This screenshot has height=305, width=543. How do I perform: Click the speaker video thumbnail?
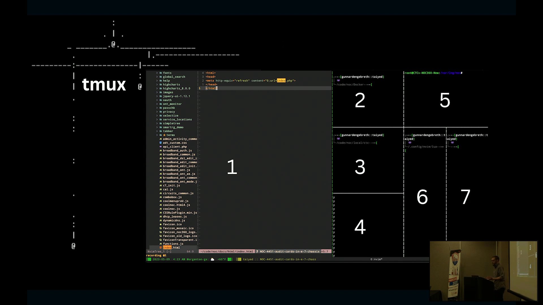tap(483, 271)
